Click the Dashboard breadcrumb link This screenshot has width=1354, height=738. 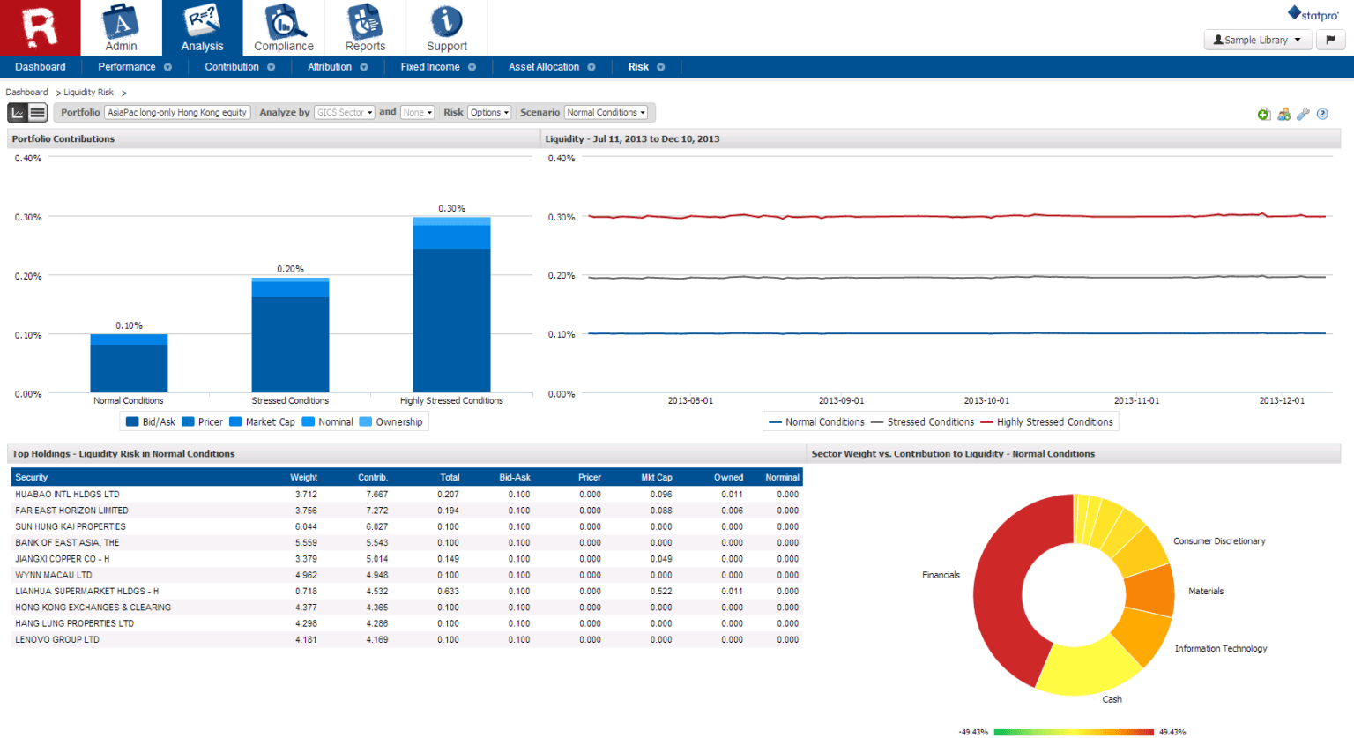26,92
